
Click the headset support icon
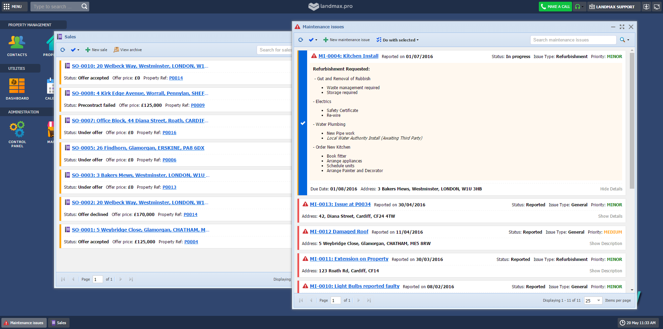tap(577, 7)
